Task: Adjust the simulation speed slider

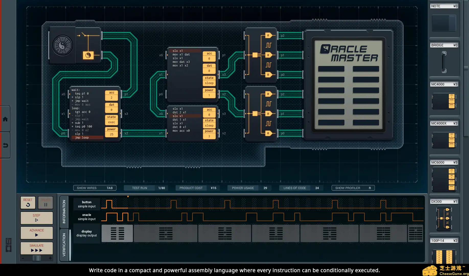Action: point(36,258)
